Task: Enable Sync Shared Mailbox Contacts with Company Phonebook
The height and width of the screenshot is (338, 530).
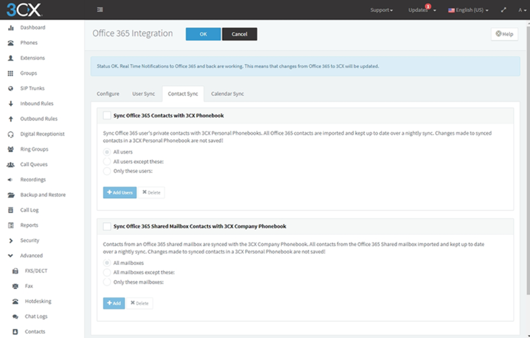Action: click(107, 226)
